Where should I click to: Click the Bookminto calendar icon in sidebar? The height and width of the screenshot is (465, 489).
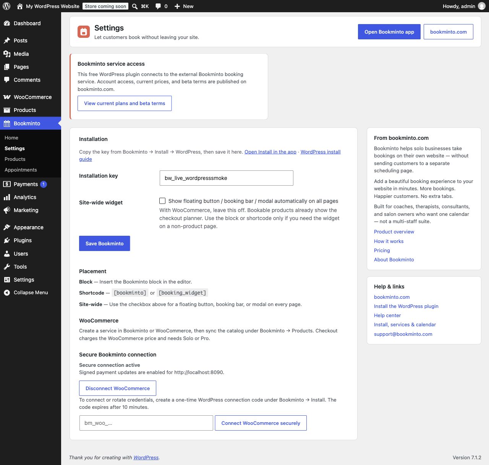[x=7, y=123]
